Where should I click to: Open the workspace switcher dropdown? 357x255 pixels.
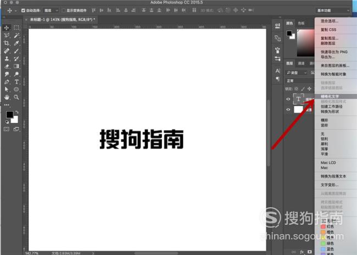tap(333, 10)
